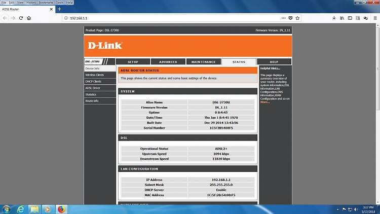Open Wireless Clients in sidebar
380x214 pixels.
point(100,75)
